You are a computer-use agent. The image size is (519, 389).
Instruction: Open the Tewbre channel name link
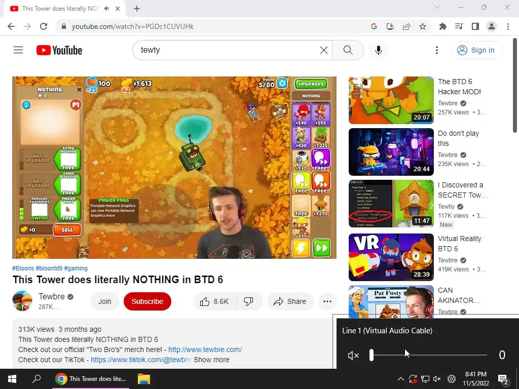[52, 296]
